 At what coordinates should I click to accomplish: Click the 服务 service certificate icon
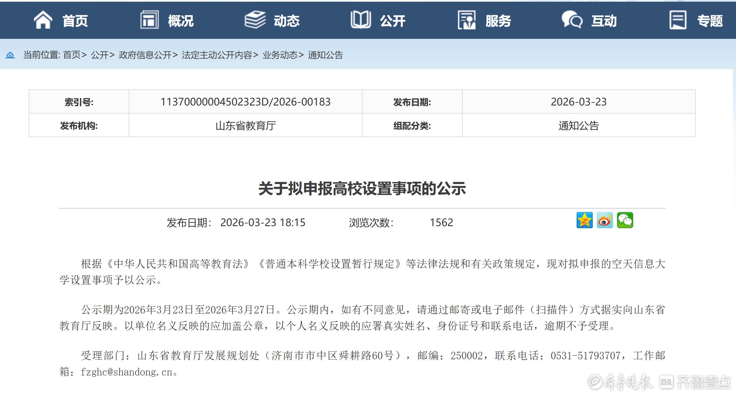pos(466,20)
